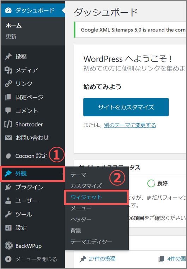Click the pushpin icon beside 投稿
The width and height of the screenshot is (187, 269).
coord(8,56)
